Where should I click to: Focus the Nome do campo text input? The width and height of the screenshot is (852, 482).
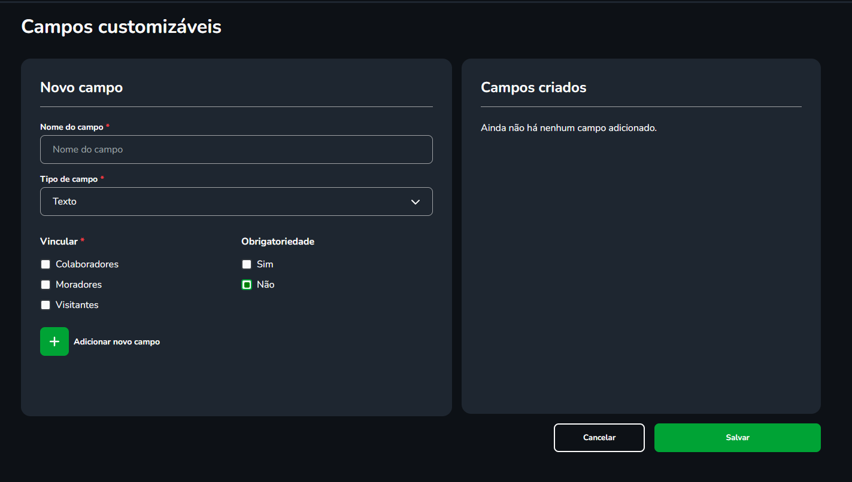coord(236,150)
